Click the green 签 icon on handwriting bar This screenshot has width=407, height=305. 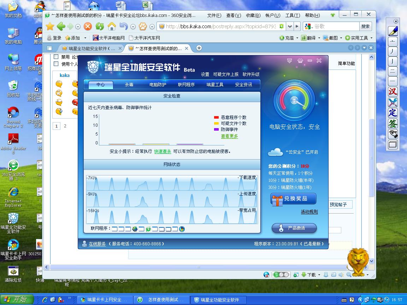pyautogui.click(x=393, y=123)
